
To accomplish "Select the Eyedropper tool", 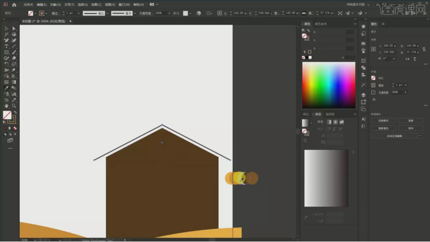I will pyautogui.click(x=6, y=88).
